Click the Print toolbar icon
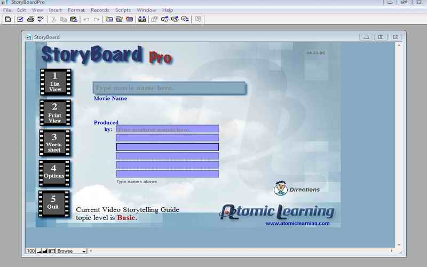The width and height of the screenshot is (427, 267). [31, 20]
